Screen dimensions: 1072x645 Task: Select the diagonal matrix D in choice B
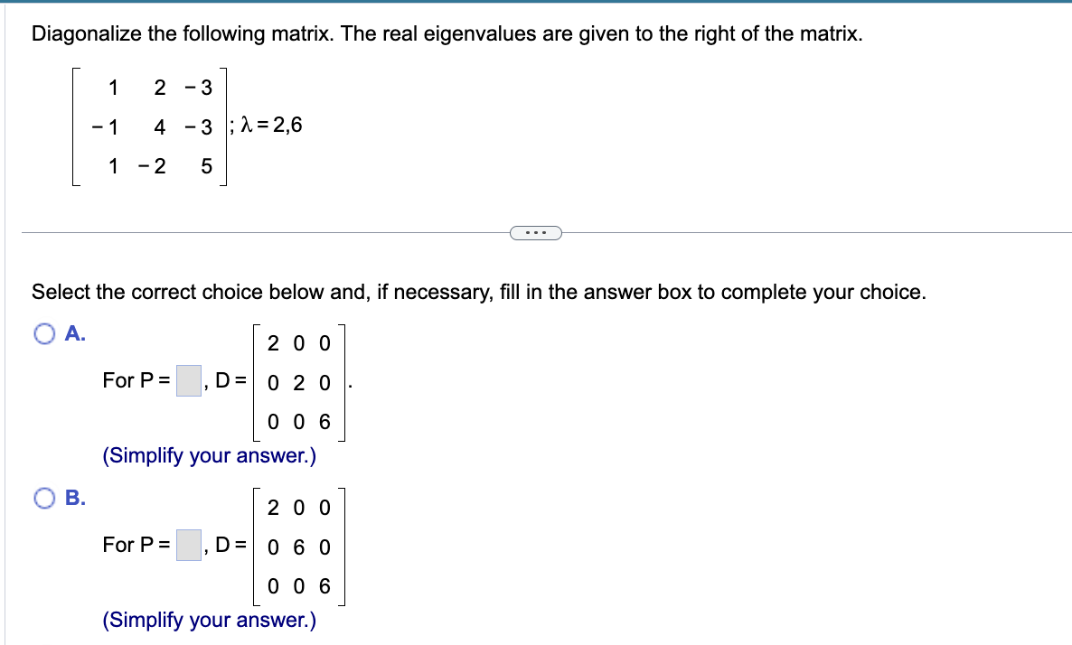pyautogui.click(x=297, y=546)
